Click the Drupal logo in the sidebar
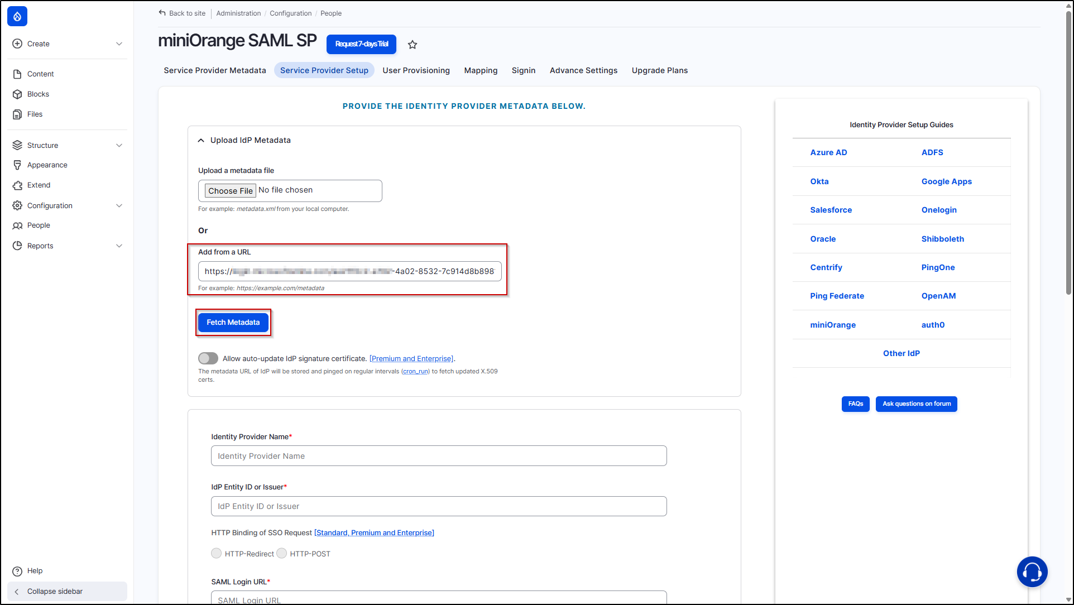The width and height of the screenshot is (1074, 605). tap(17, 16)
